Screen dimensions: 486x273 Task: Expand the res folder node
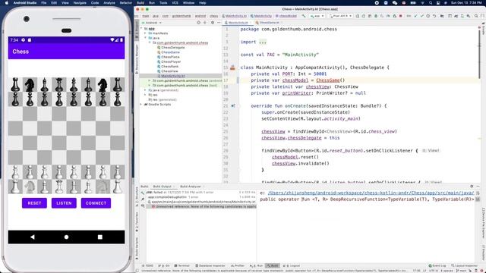click(x=145, y=95)
